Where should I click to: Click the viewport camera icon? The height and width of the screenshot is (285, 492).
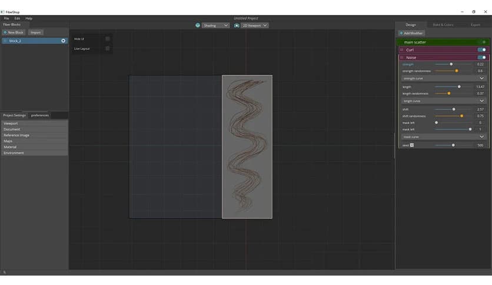(237, 25)
